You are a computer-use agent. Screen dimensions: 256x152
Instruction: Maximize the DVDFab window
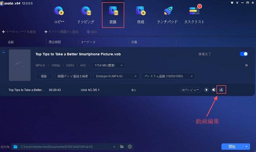248,3
